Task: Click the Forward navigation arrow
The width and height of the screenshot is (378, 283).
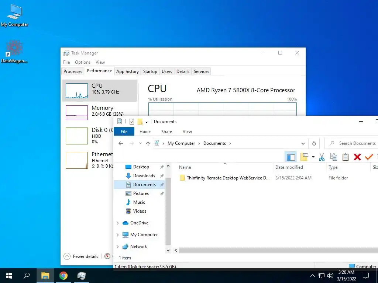Action: coord(132,143)
